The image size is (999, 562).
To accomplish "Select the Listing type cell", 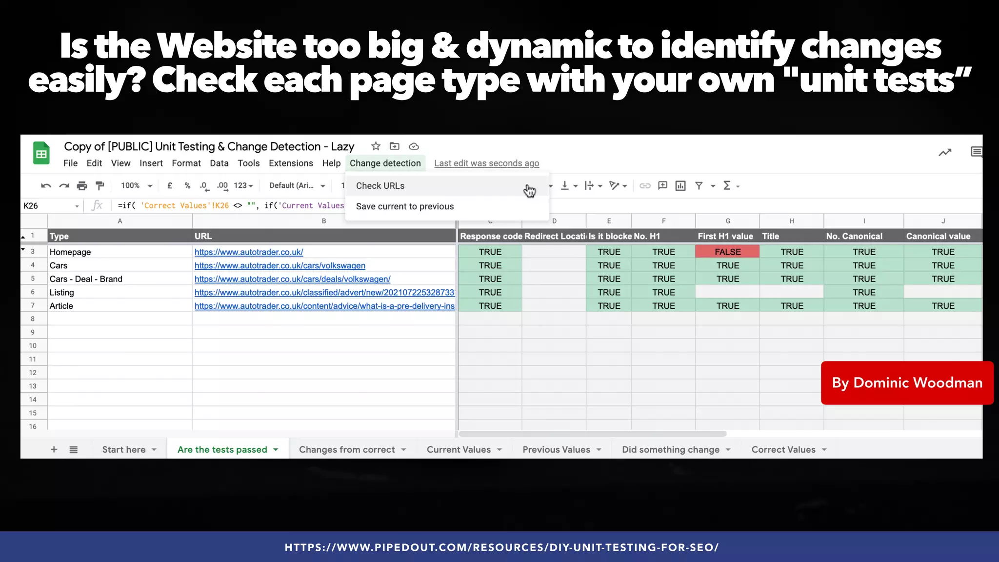I will click(x=120, y=293).
